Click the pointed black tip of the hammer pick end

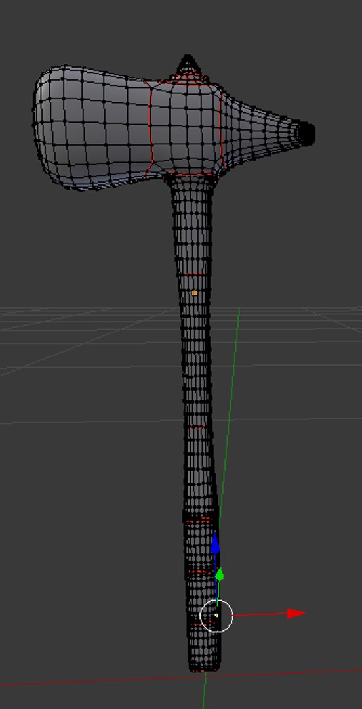click(308, 133)
